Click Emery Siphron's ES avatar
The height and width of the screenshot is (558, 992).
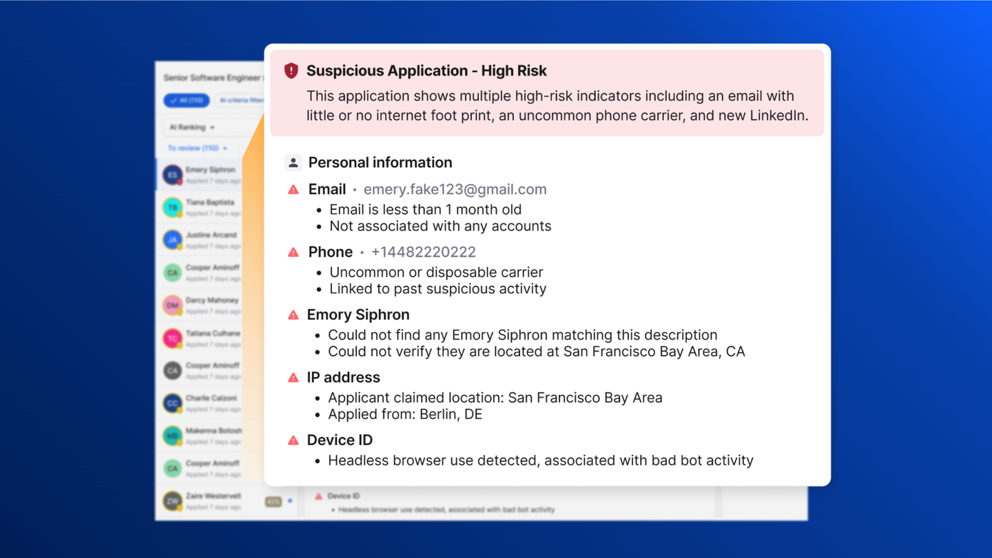coord(172,175)
